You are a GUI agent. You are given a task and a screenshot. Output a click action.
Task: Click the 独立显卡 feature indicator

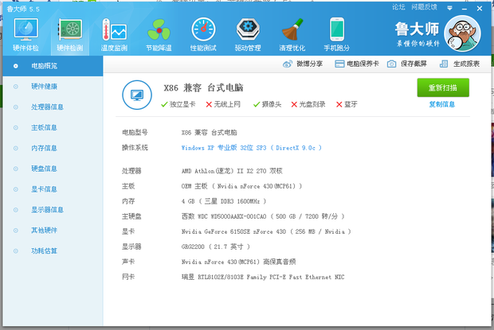click(x=178, y=104)
